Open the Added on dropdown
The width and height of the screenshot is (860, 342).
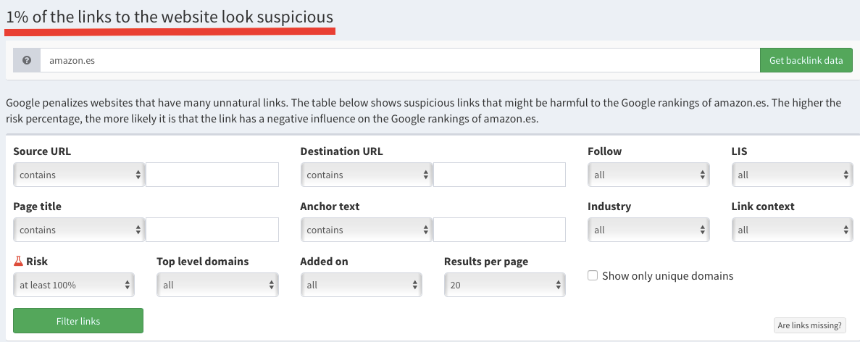[361, 285]
